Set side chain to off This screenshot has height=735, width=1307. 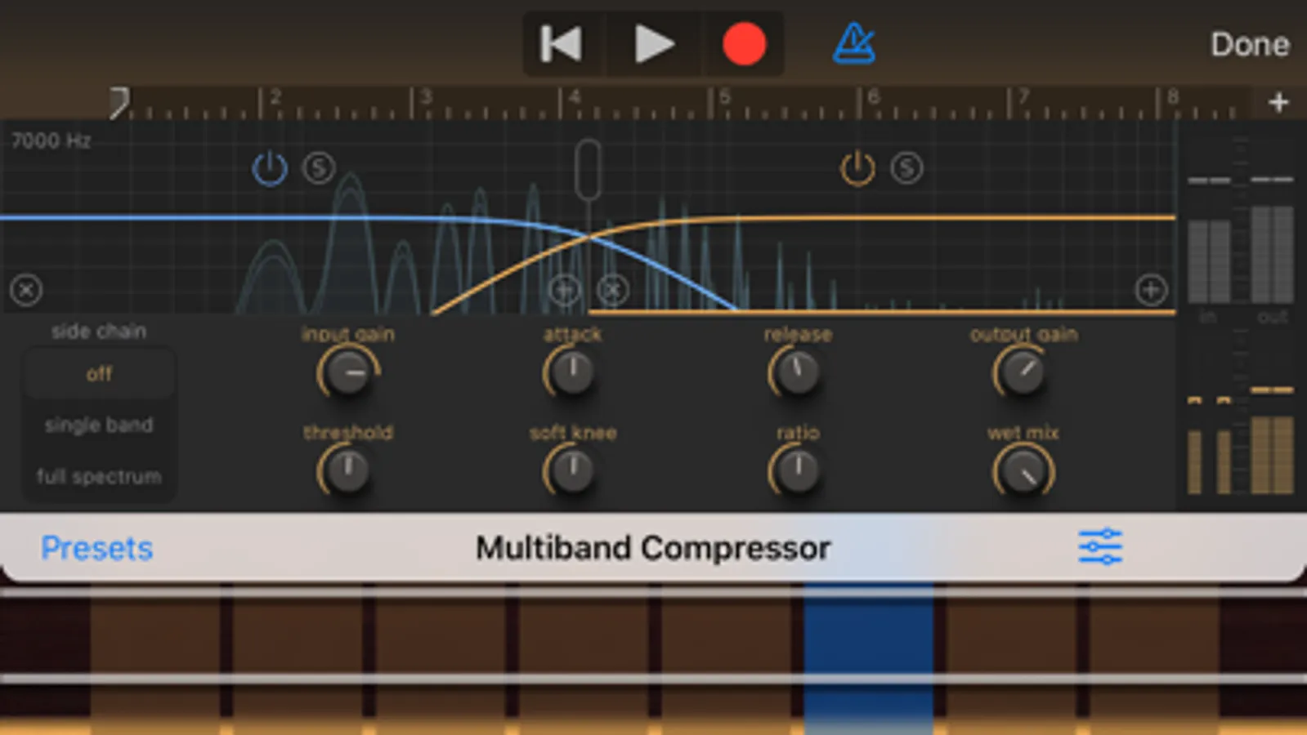tap(99, 374)
